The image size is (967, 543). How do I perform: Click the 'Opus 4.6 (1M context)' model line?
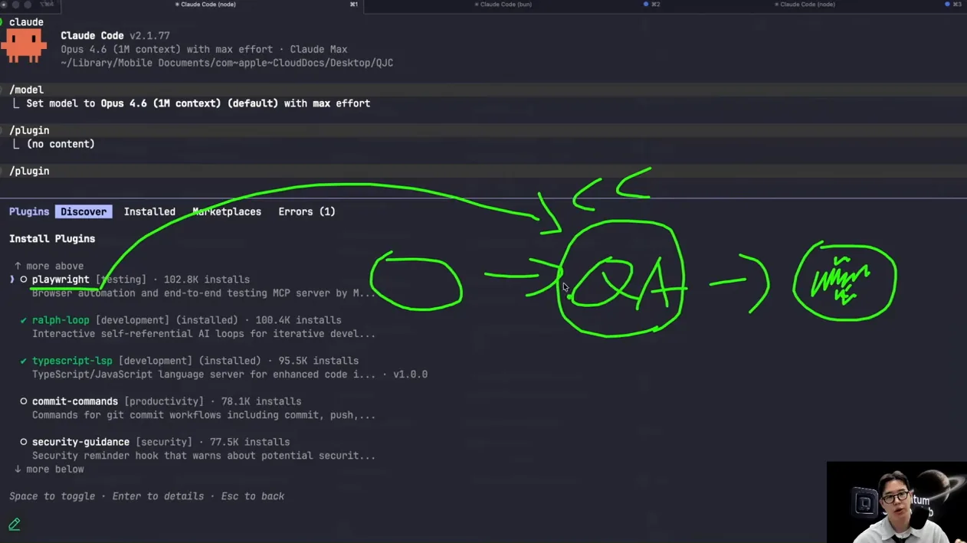coord(204,49)
